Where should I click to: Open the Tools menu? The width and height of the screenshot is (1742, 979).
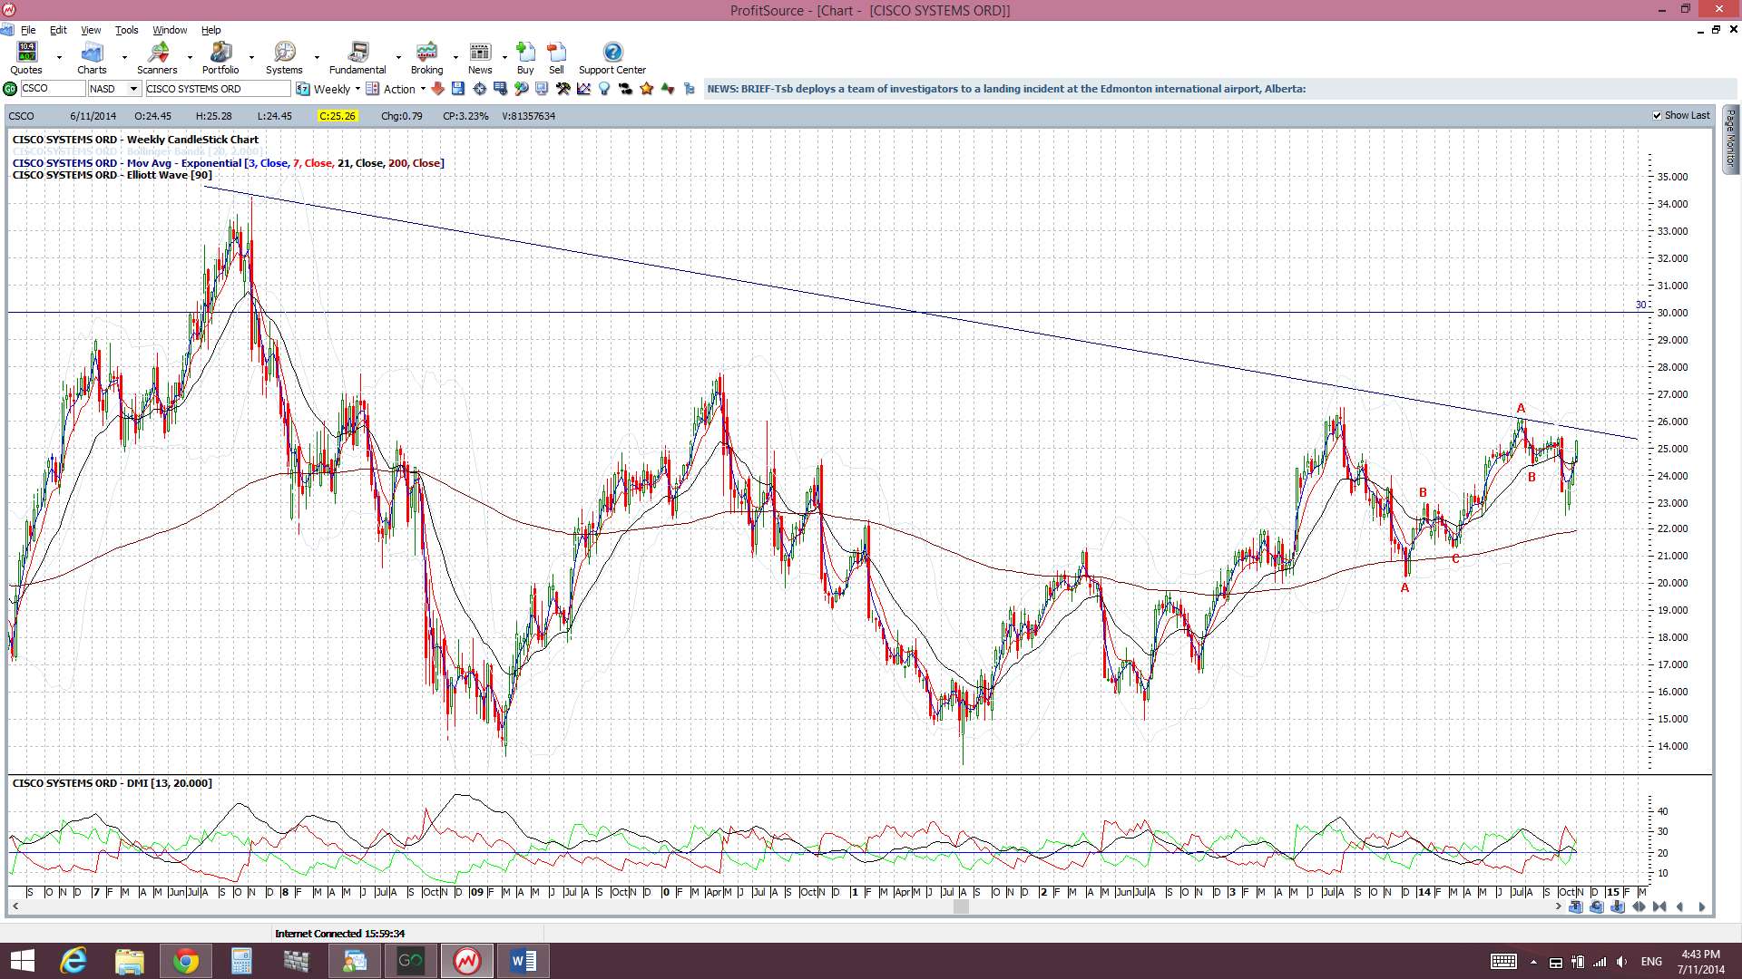click(126, 30)
